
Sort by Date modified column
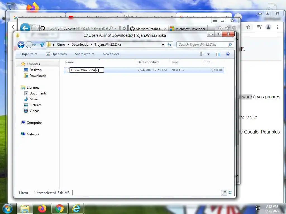coord(152,62)
